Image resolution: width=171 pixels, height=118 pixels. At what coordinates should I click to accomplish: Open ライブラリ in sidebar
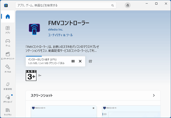(8, 112)
